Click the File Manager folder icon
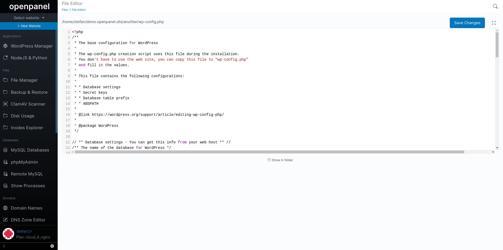Viewport: 503px width, 250px height. pos(5,80)
